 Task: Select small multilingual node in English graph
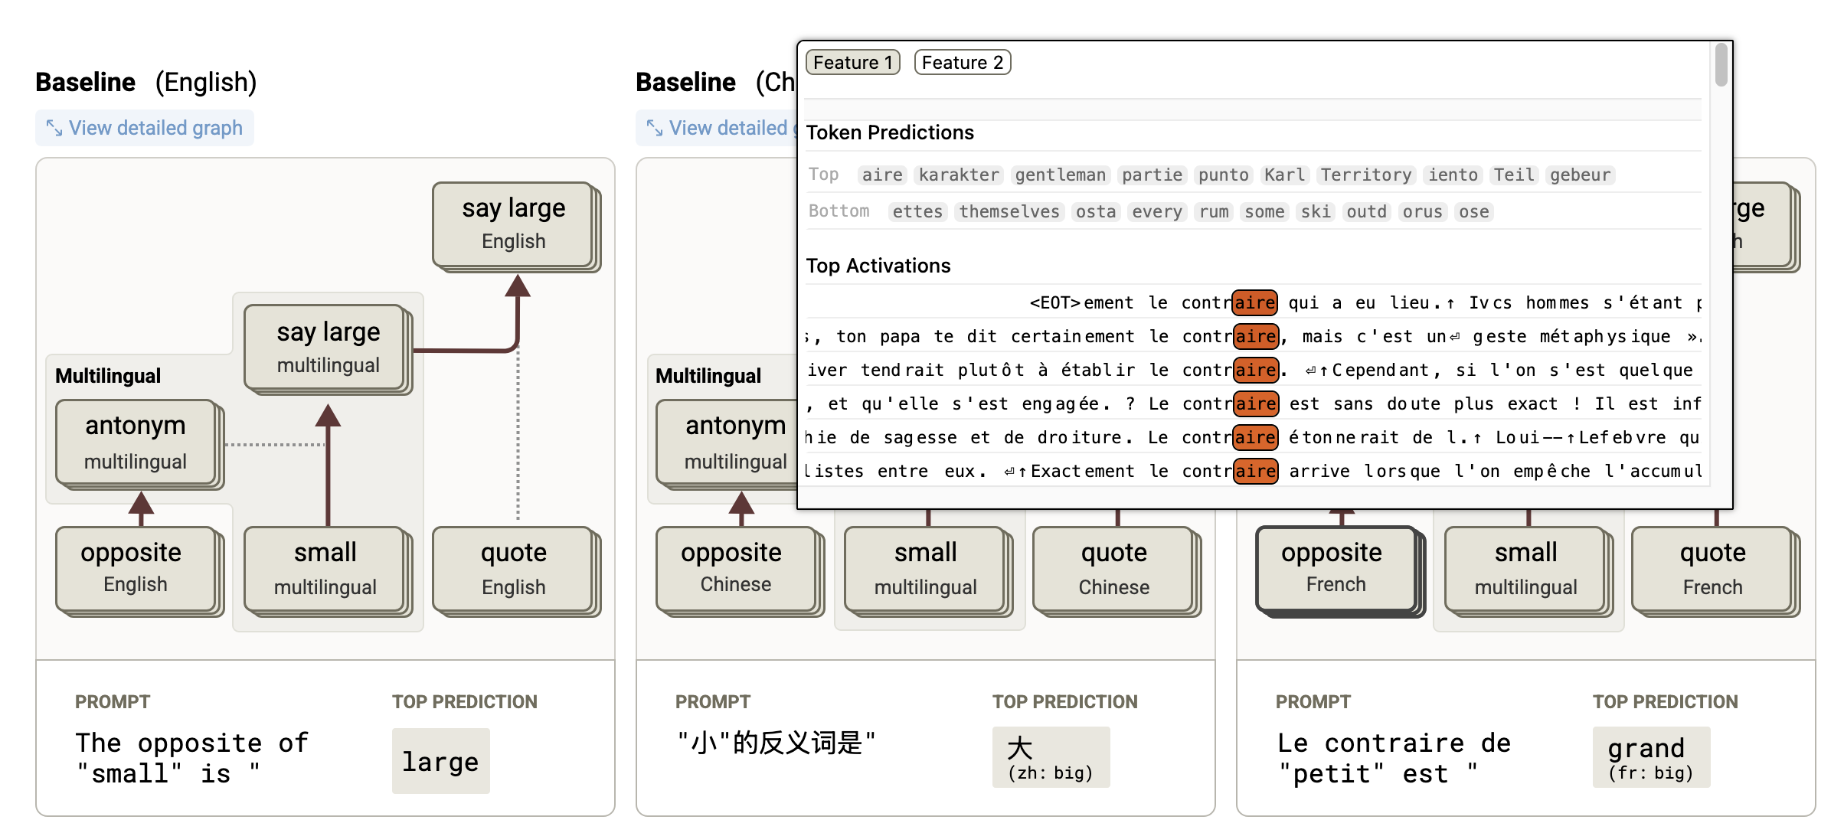point(325,568)
